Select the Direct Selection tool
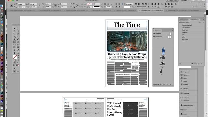This screenshot has height=117, width=208. [18, 28]
